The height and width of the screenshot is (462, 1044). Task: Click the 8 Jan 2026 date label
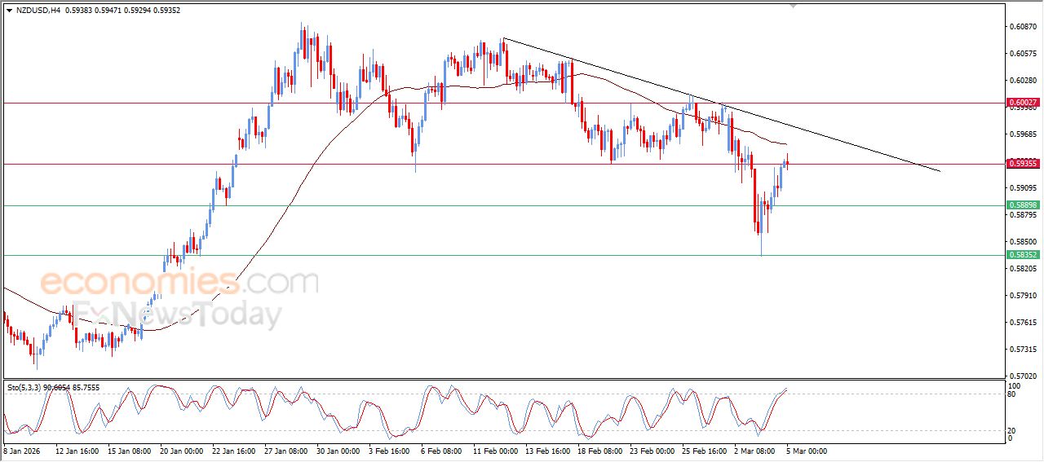(22, 450)
